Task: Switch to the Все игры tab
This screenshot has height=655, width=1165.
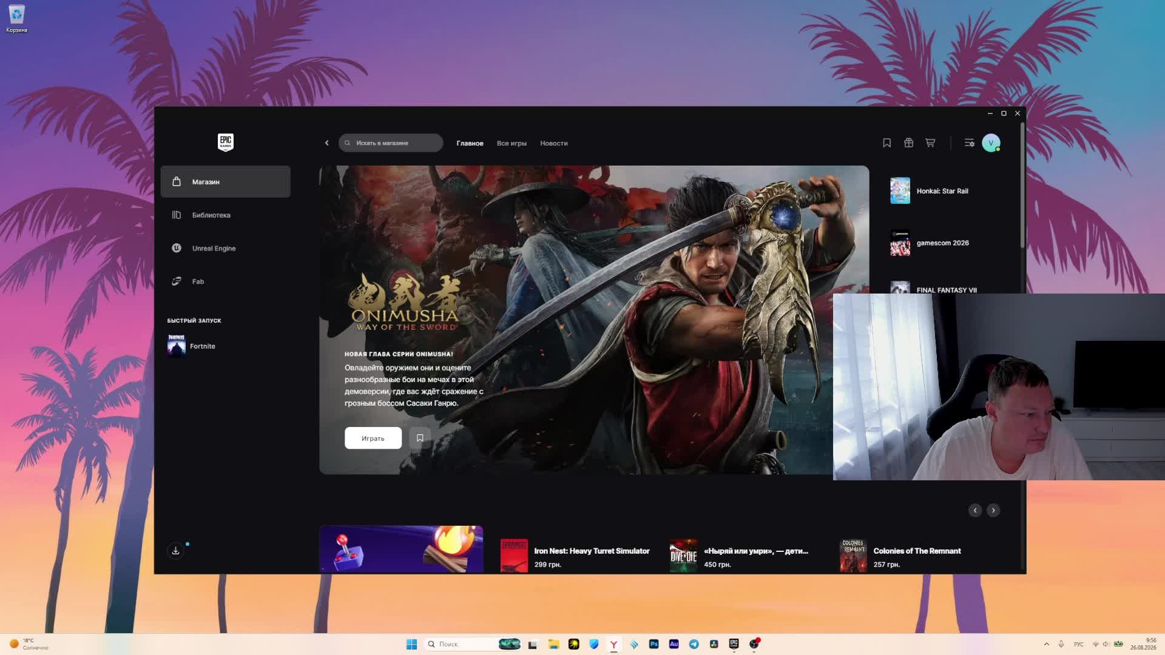Action: click(512, 143)
